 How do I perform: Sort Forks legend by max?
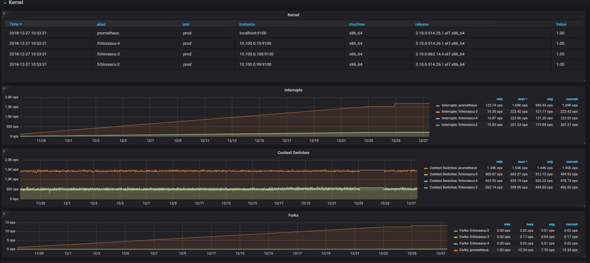(x=530, y=224)
